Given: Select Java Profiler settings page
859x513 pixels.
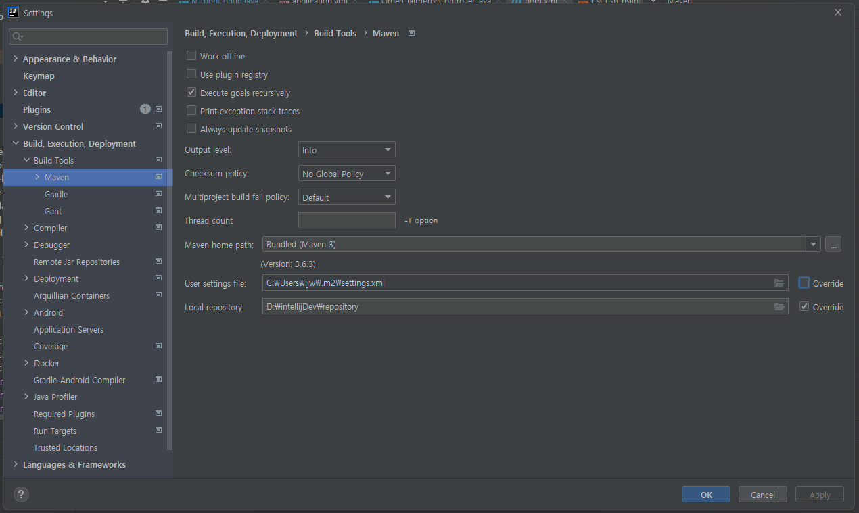Looking at the screenshot, I should 55,397.
